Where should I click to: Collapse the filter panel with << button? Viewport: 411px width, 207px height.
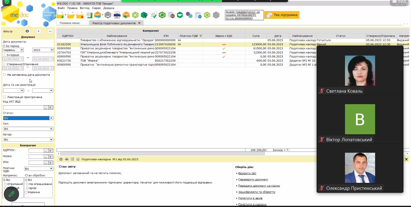tap(50, 31)
